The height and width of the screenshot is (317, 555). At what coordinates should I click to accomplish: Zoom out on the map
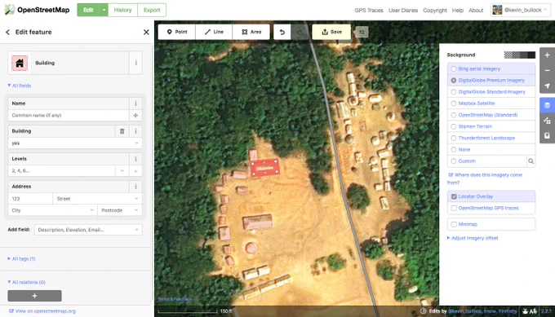click(547, 70)
